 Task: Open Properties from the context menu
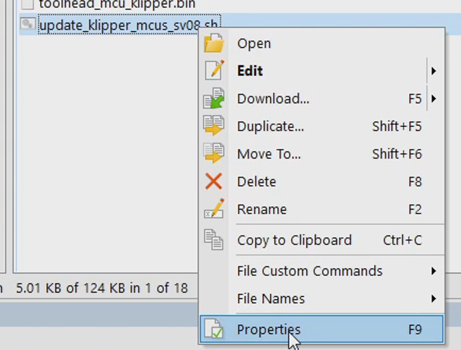(269, 329)
